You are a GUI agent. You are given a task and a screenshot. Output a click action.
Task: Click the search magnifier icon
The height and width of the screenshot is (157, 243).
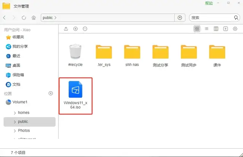[236, 18]
